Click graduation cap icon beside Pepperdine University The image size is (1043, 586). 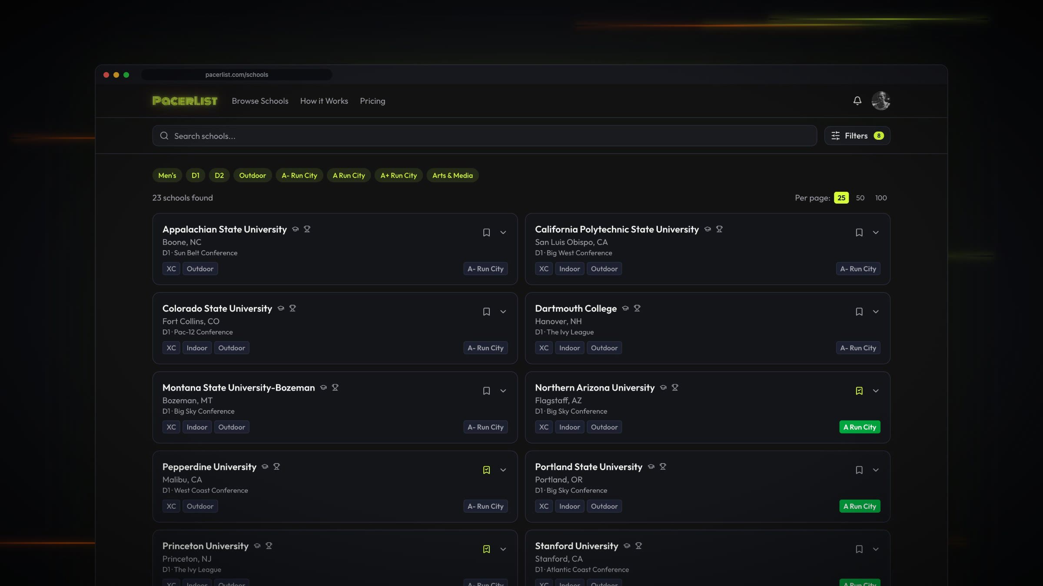click(x=265, y=467)
